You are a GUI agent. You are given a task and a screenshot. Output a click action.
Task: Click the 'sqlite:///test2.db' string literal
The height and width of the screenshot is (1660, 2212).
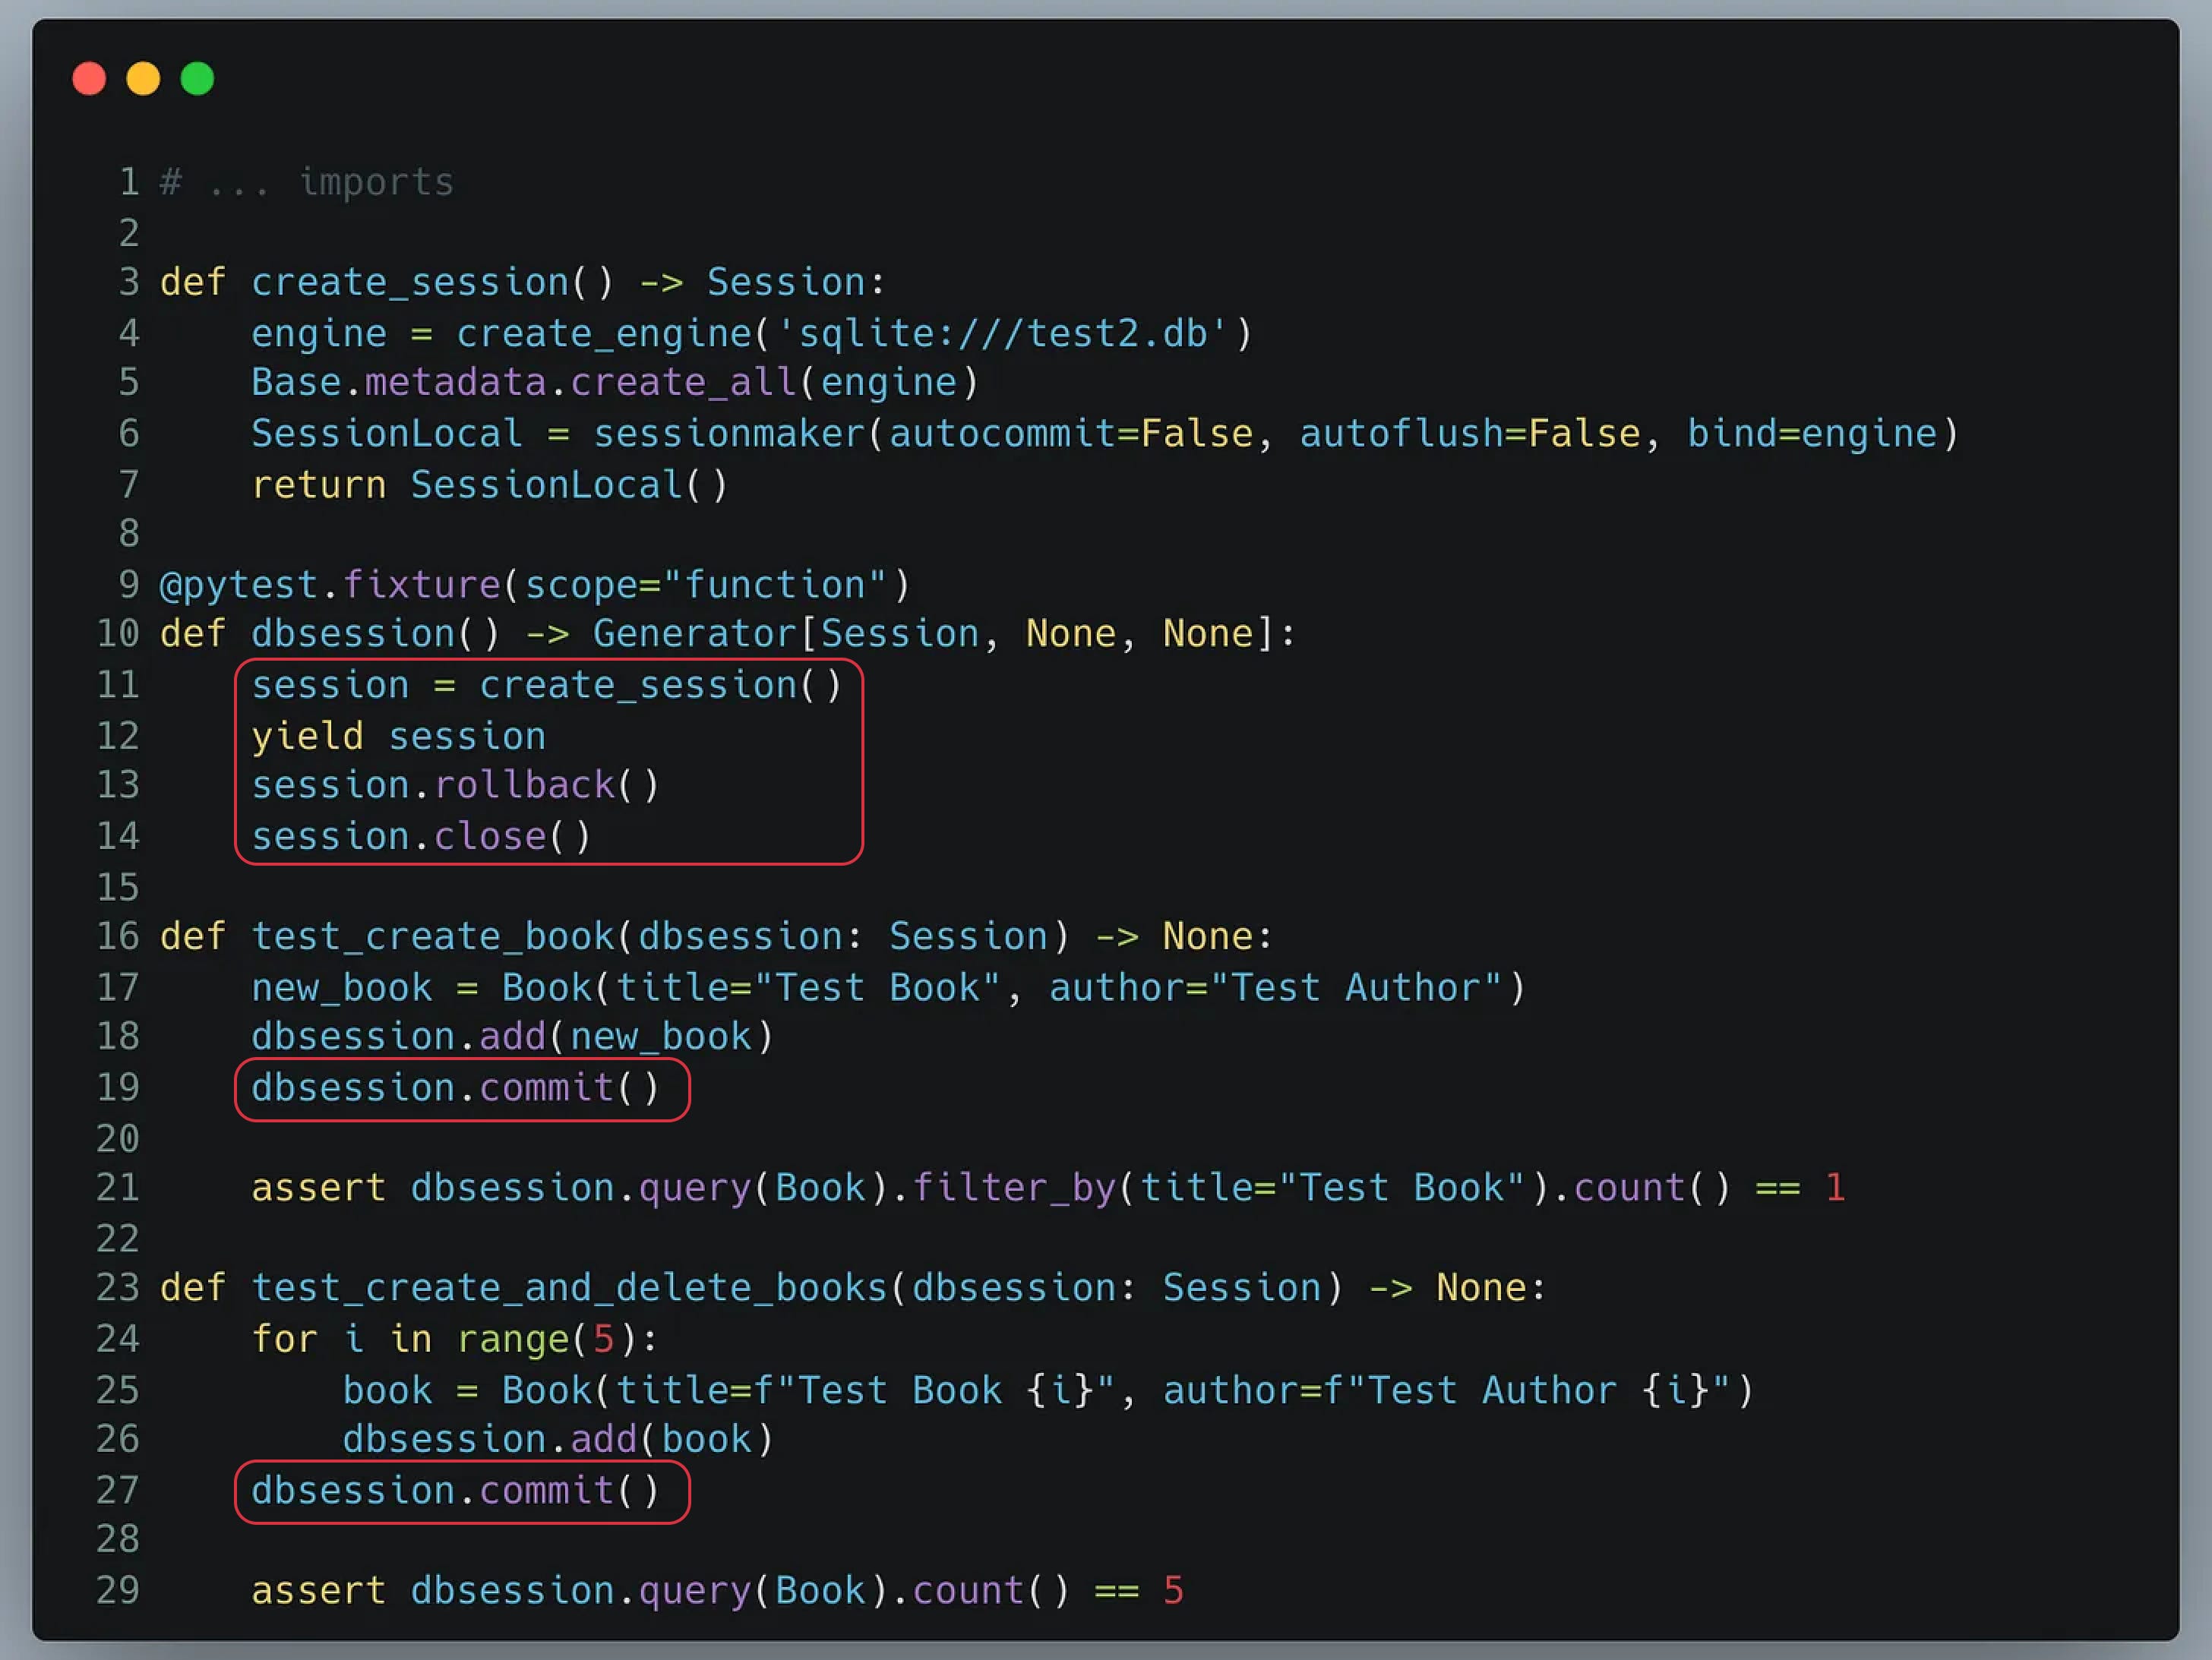point(1002,334)
